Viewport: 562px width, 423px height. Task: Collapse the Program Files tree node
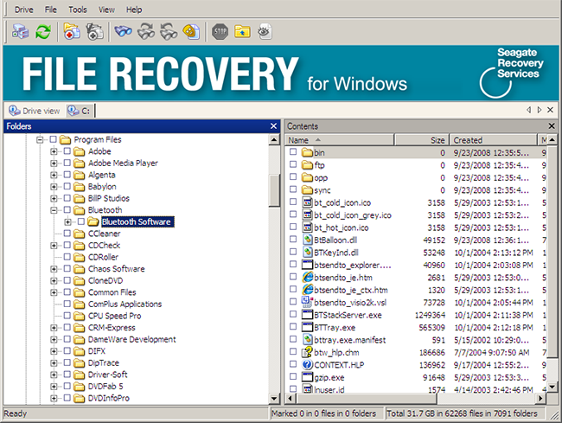click(x=40, y=139)
